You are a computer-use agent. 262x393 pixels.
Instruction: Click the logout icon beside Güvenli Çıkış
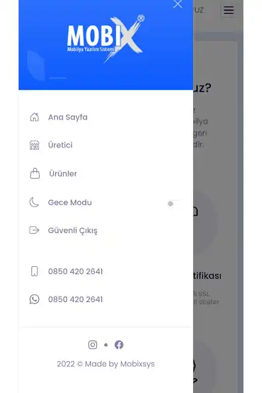click(34, 230)
